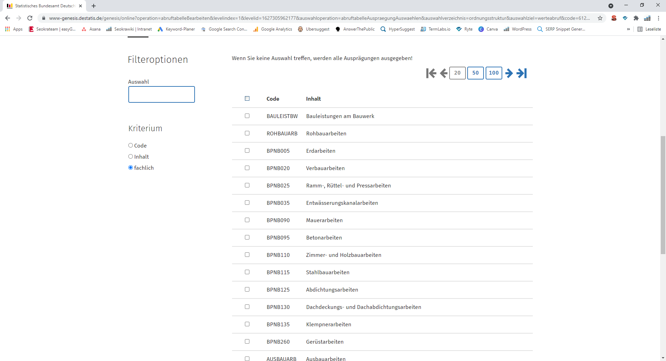Open the Chrome three-dot menu
Image resolution: width=666 pixels, height=361 pixels.
(658, 18)
